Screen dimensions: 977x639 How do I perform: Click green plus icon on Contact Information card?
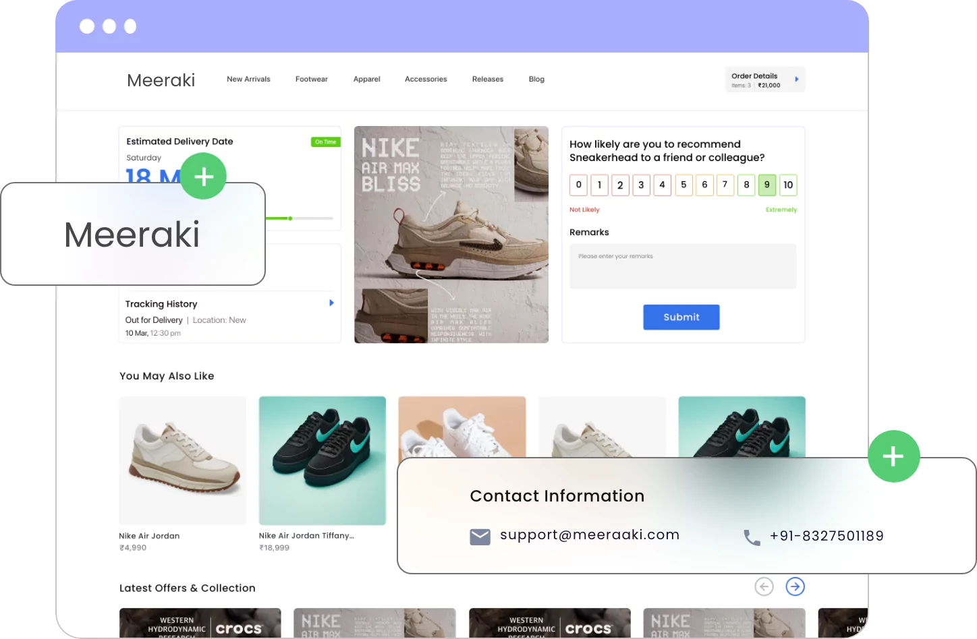[x=893, y=456]
